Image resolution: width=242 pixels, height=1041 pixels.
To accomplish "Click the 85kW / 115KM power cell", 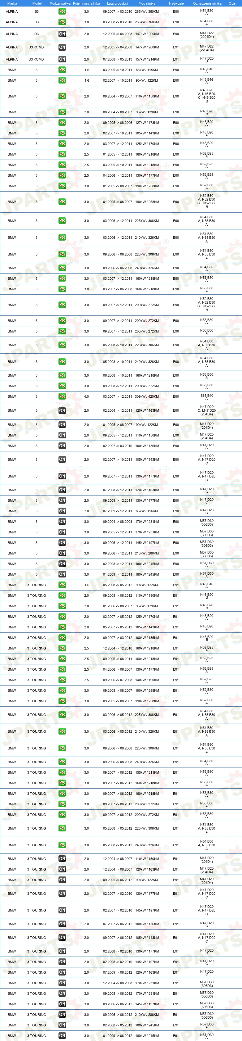I will pyautogui.click(x=147, y=70).
